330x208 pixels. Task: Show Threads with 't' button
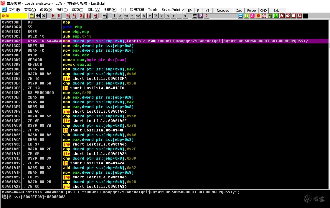132,16
